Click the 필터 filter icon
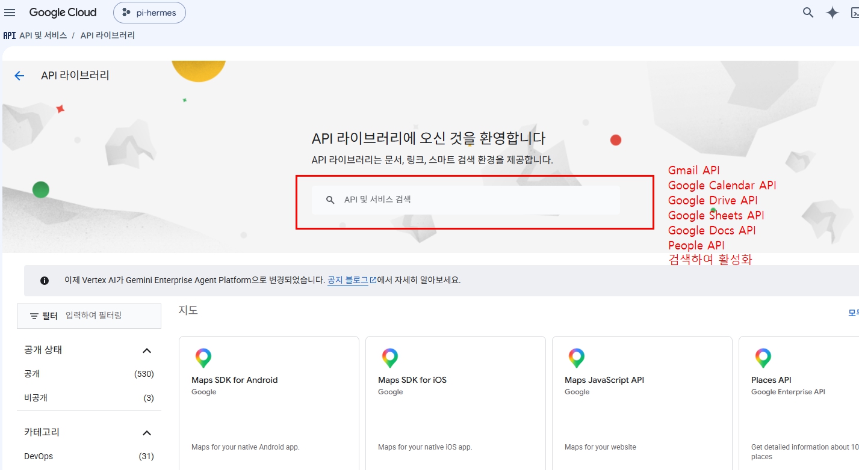The image size is (859, 470). point(34,316)
